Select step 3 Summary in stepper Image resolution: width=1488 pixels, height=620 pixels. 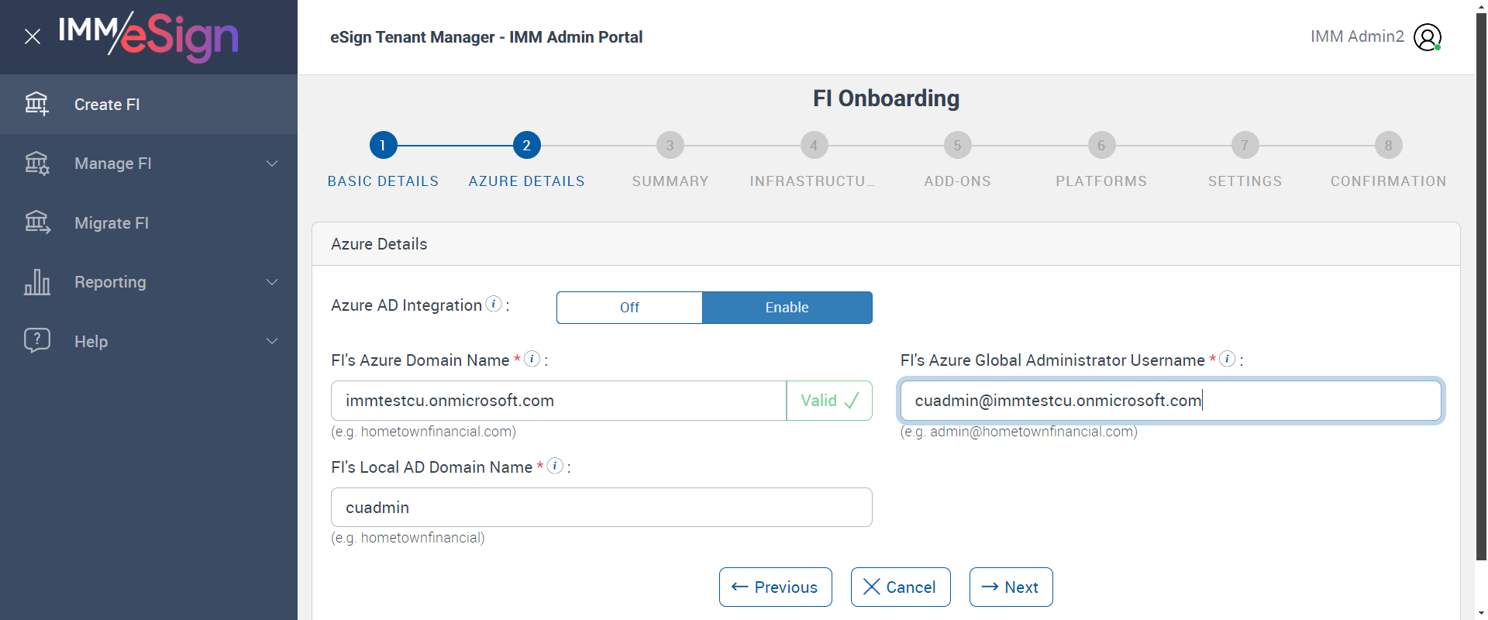pos(670,145)
